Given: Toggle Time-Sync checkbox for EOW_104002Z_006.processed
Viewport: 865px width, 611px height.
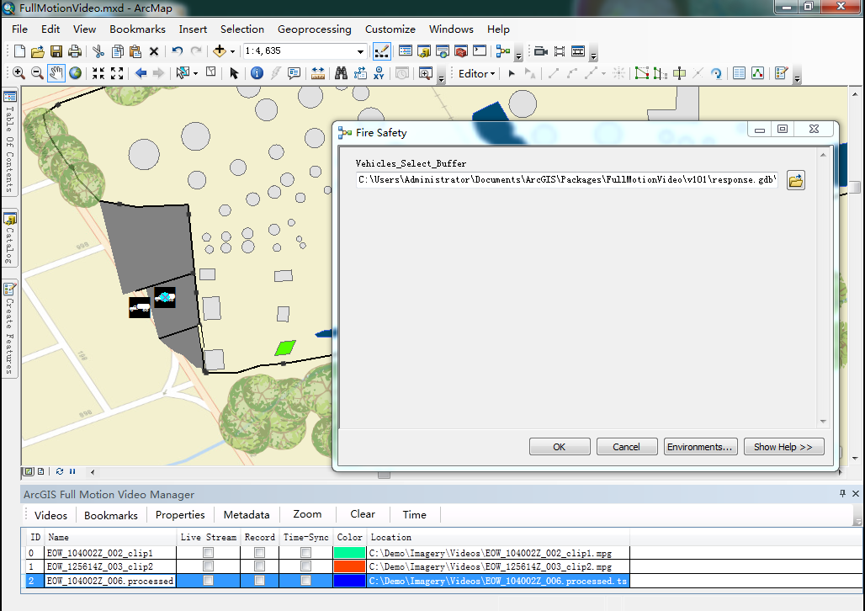Looking at the screenshot, I should click(305, 581).
